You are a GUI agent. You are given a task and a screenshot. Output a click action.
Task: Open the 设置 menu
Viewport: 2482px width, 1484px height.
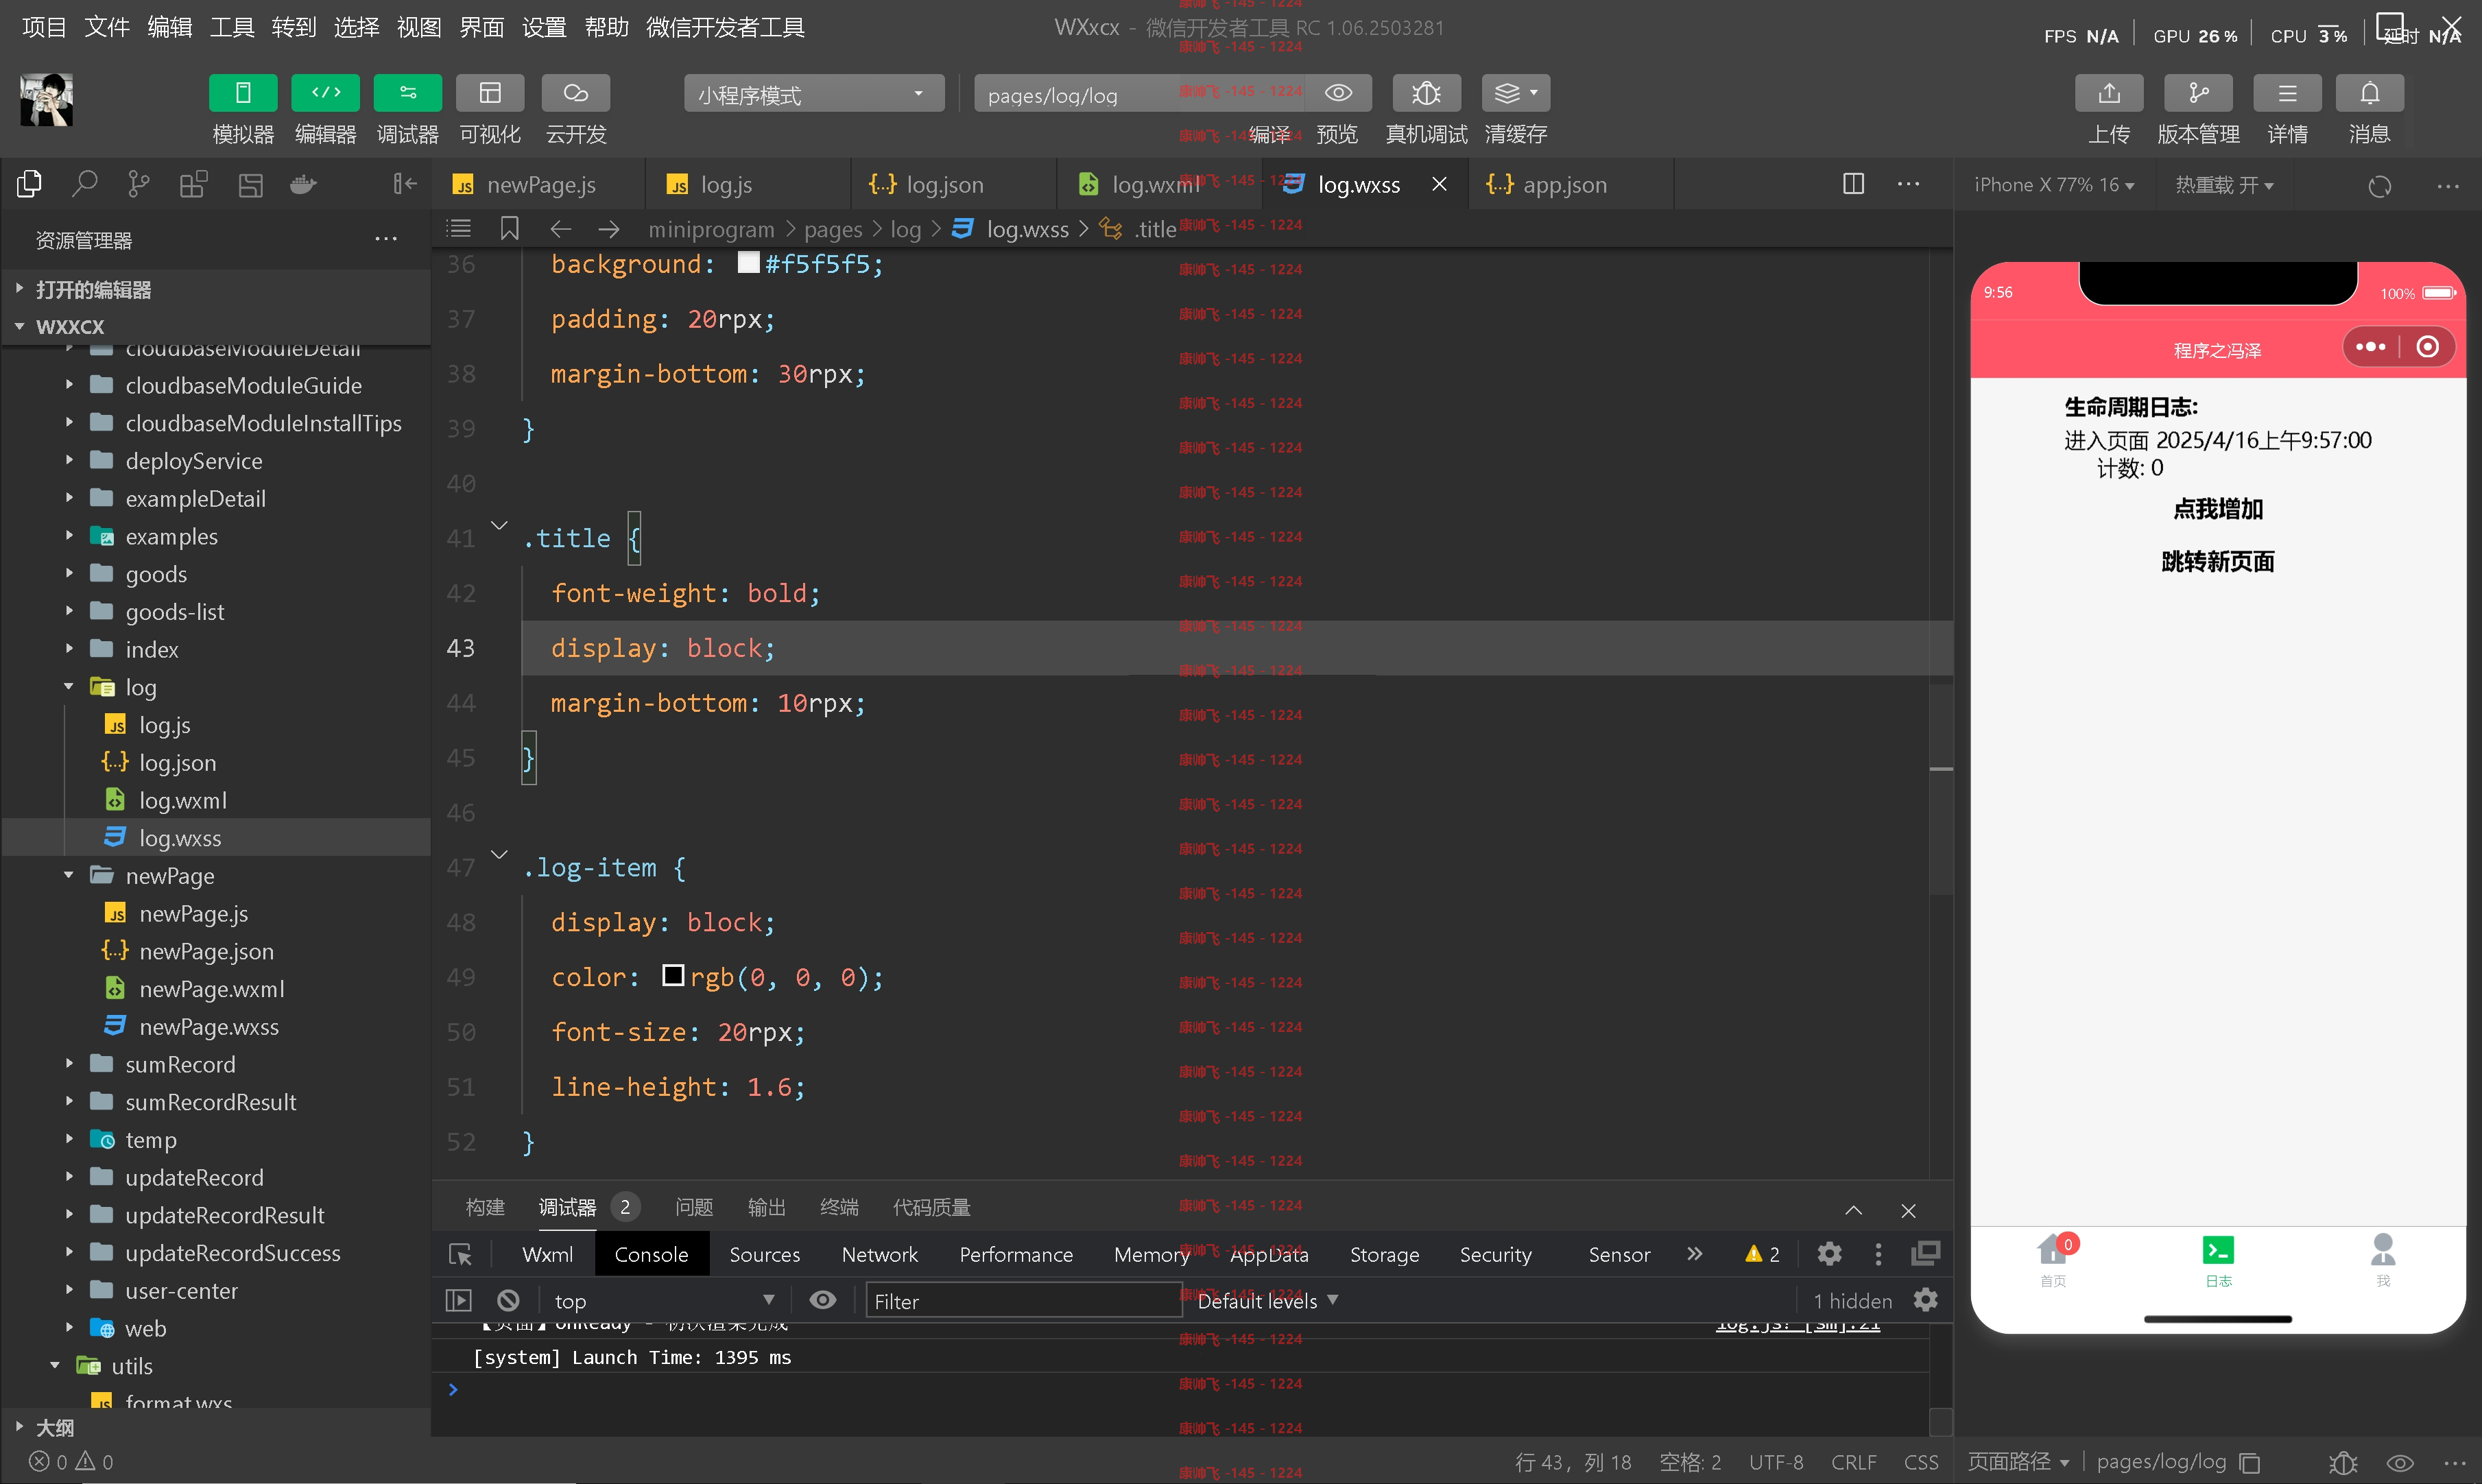(543, 27)
